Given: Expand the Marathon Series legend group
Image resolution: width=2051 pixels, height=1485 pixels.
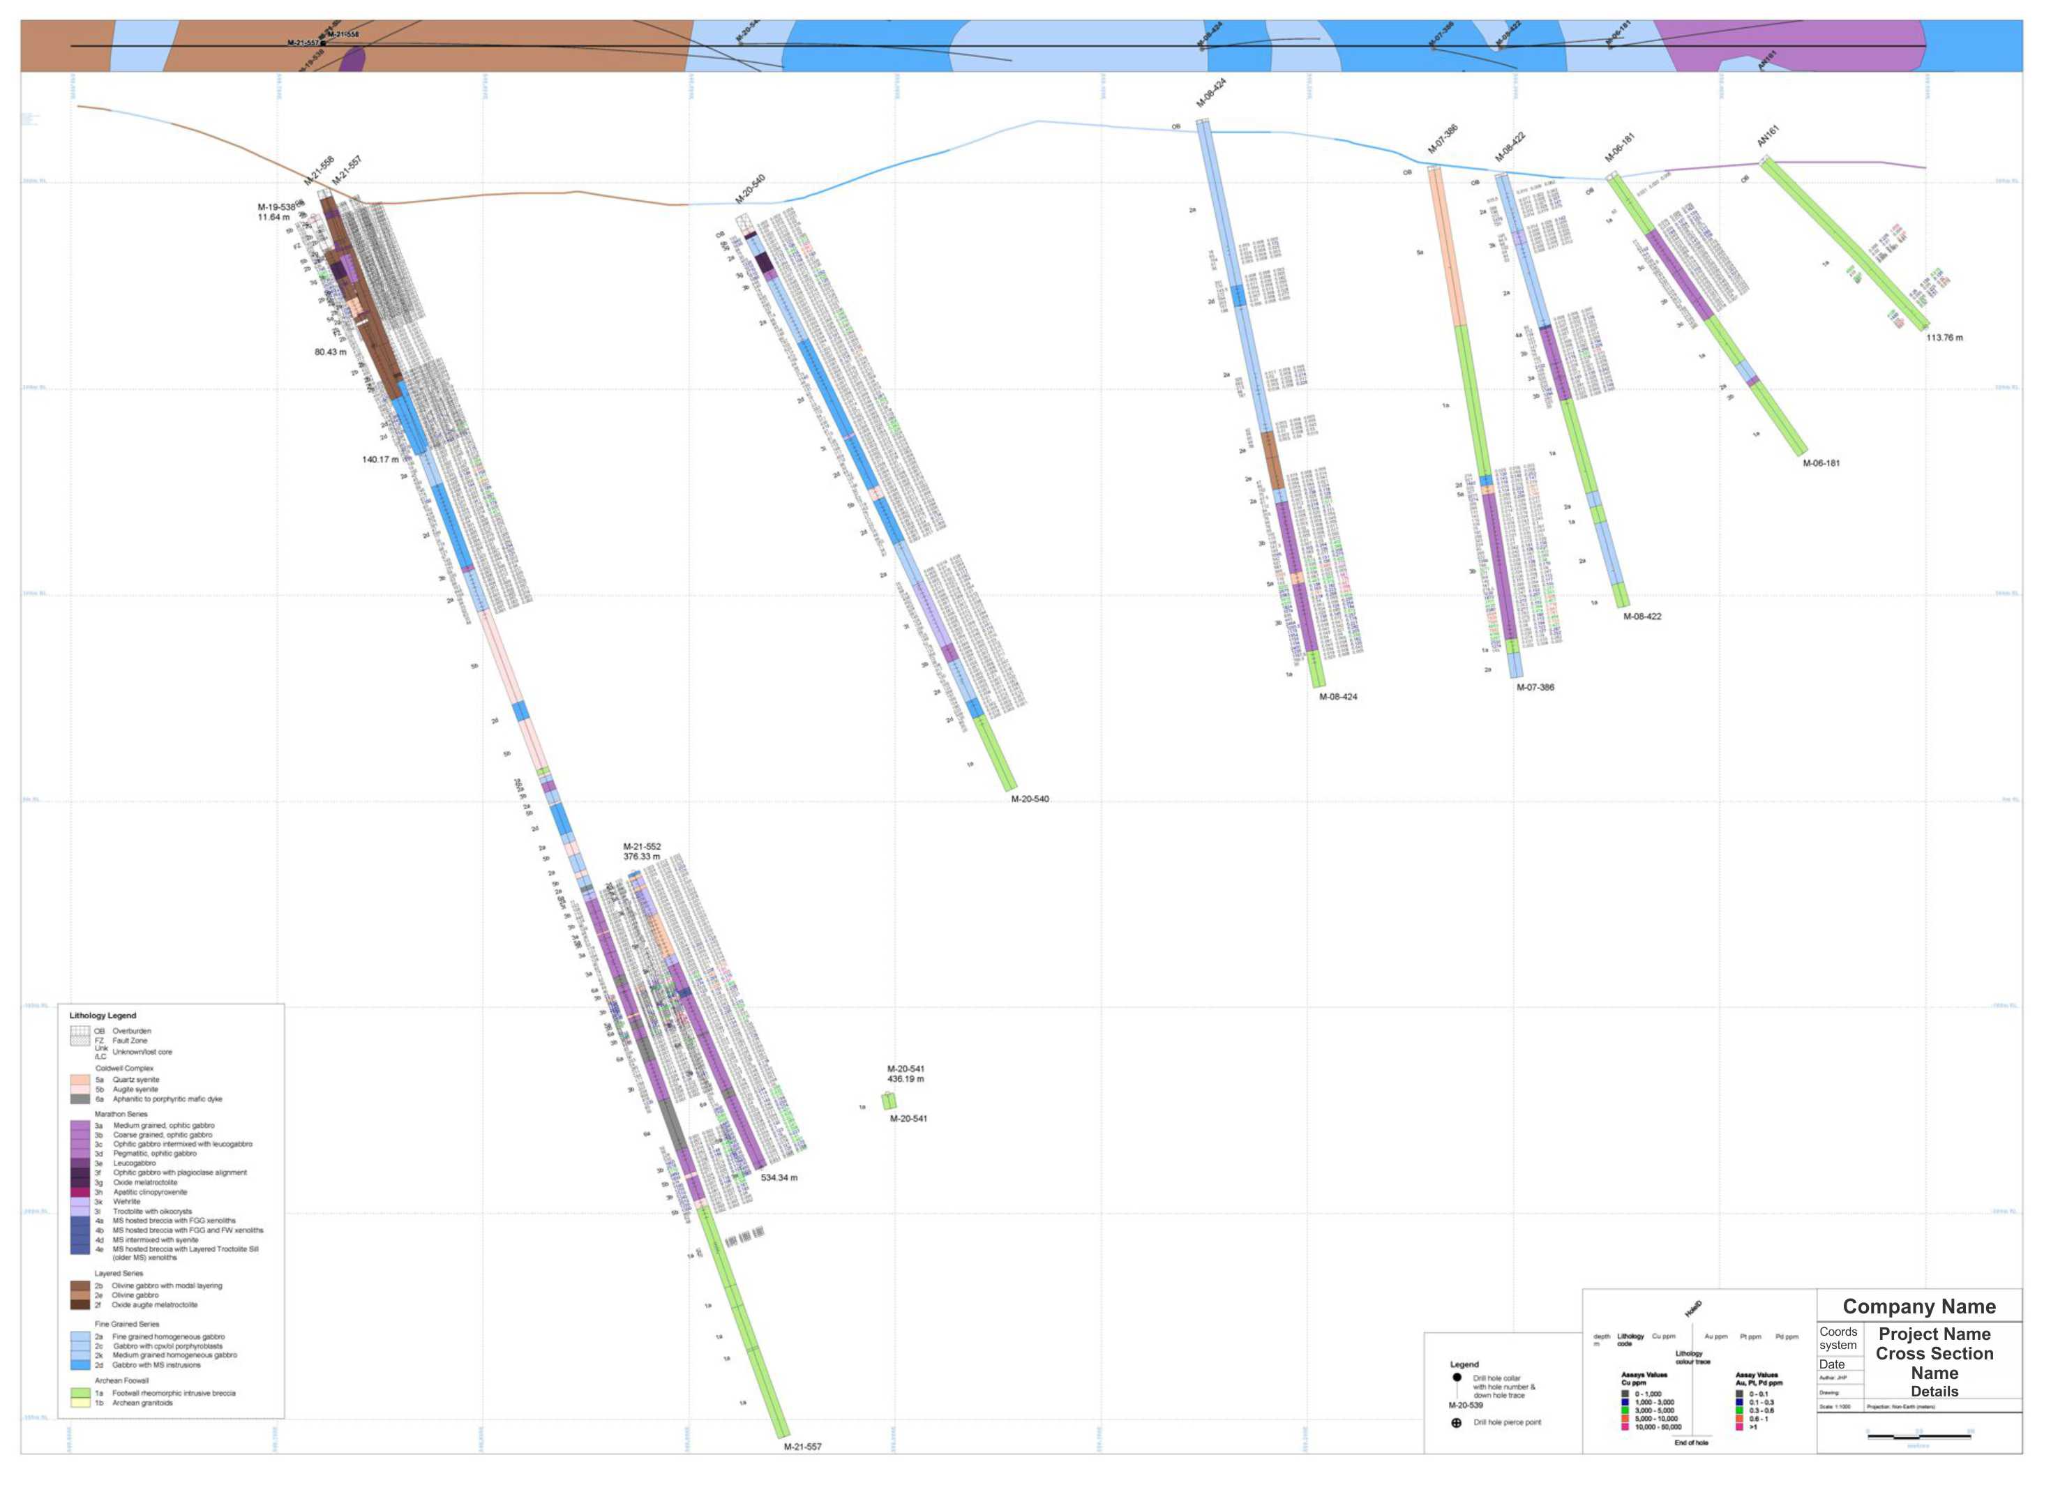Looking at the screenshot, I should coord(121,1114).
